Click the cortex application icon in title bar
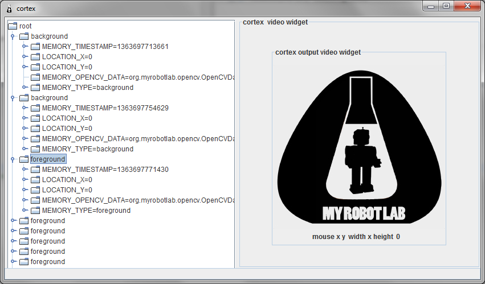The image size is (485, 284). pyautogui.click(x=9, y=9)
